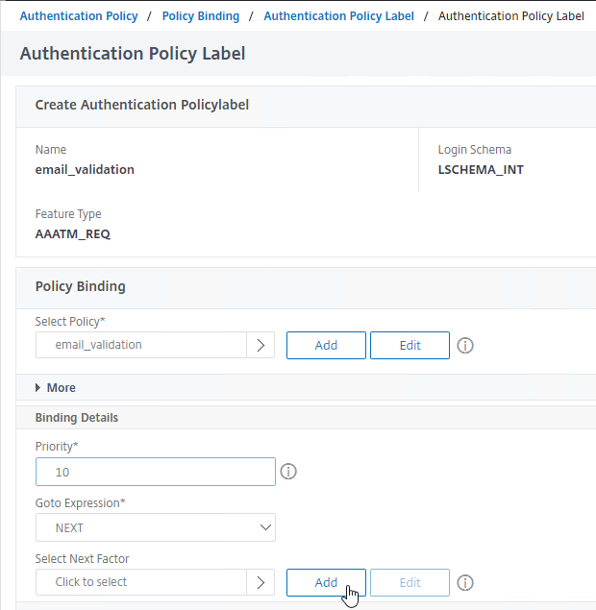
Task: Go to Authentication Policy breadcrumb
Action: [79, 16]
